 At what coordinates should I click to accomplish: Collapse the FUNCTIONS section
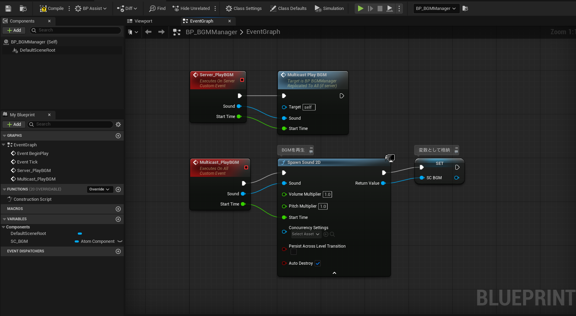[4, 189]
